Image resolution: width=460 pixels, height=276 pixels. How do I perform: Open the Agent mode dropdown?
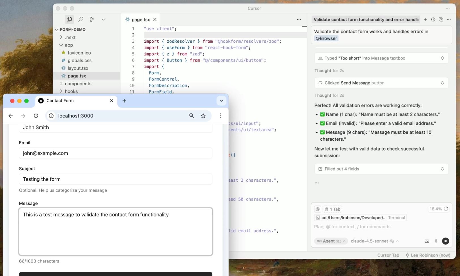[331, 241]
